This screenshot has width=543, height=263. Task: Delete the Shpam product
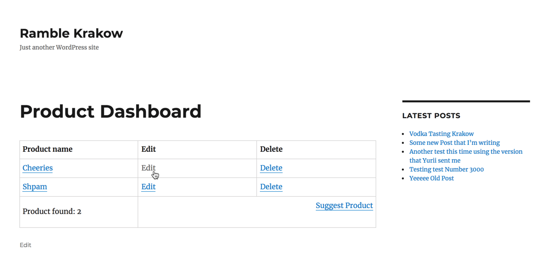[271, 187]
